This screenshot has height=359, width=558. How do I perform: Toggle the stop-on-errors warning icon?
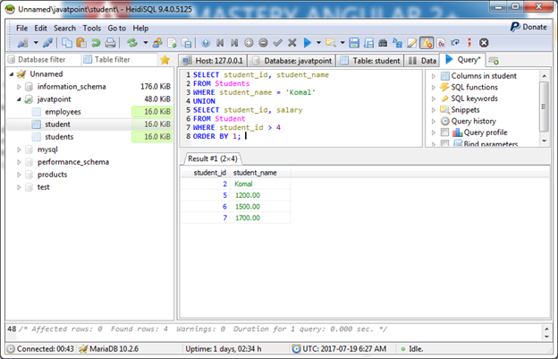pyautogui.click(x=427, y=43)
